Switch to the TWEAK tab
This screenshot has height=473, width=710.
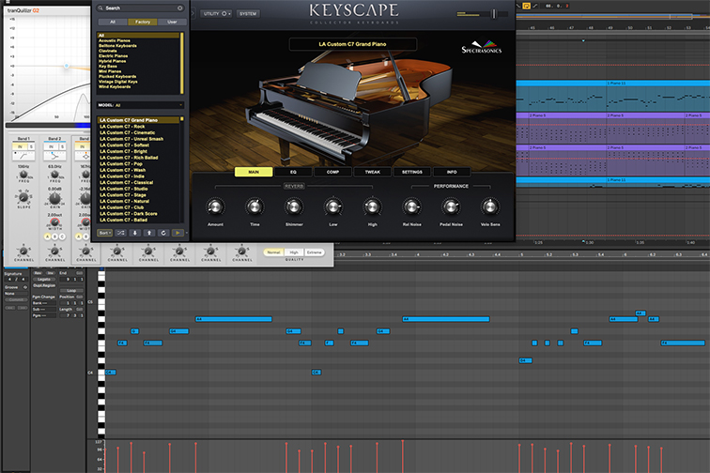(x=373, y=172)
